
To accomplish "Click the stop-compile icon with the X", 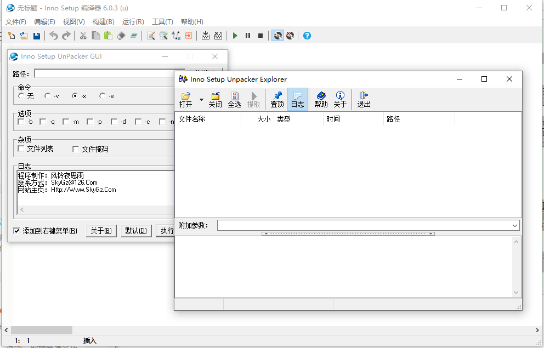I will click(x=218, y=36).
